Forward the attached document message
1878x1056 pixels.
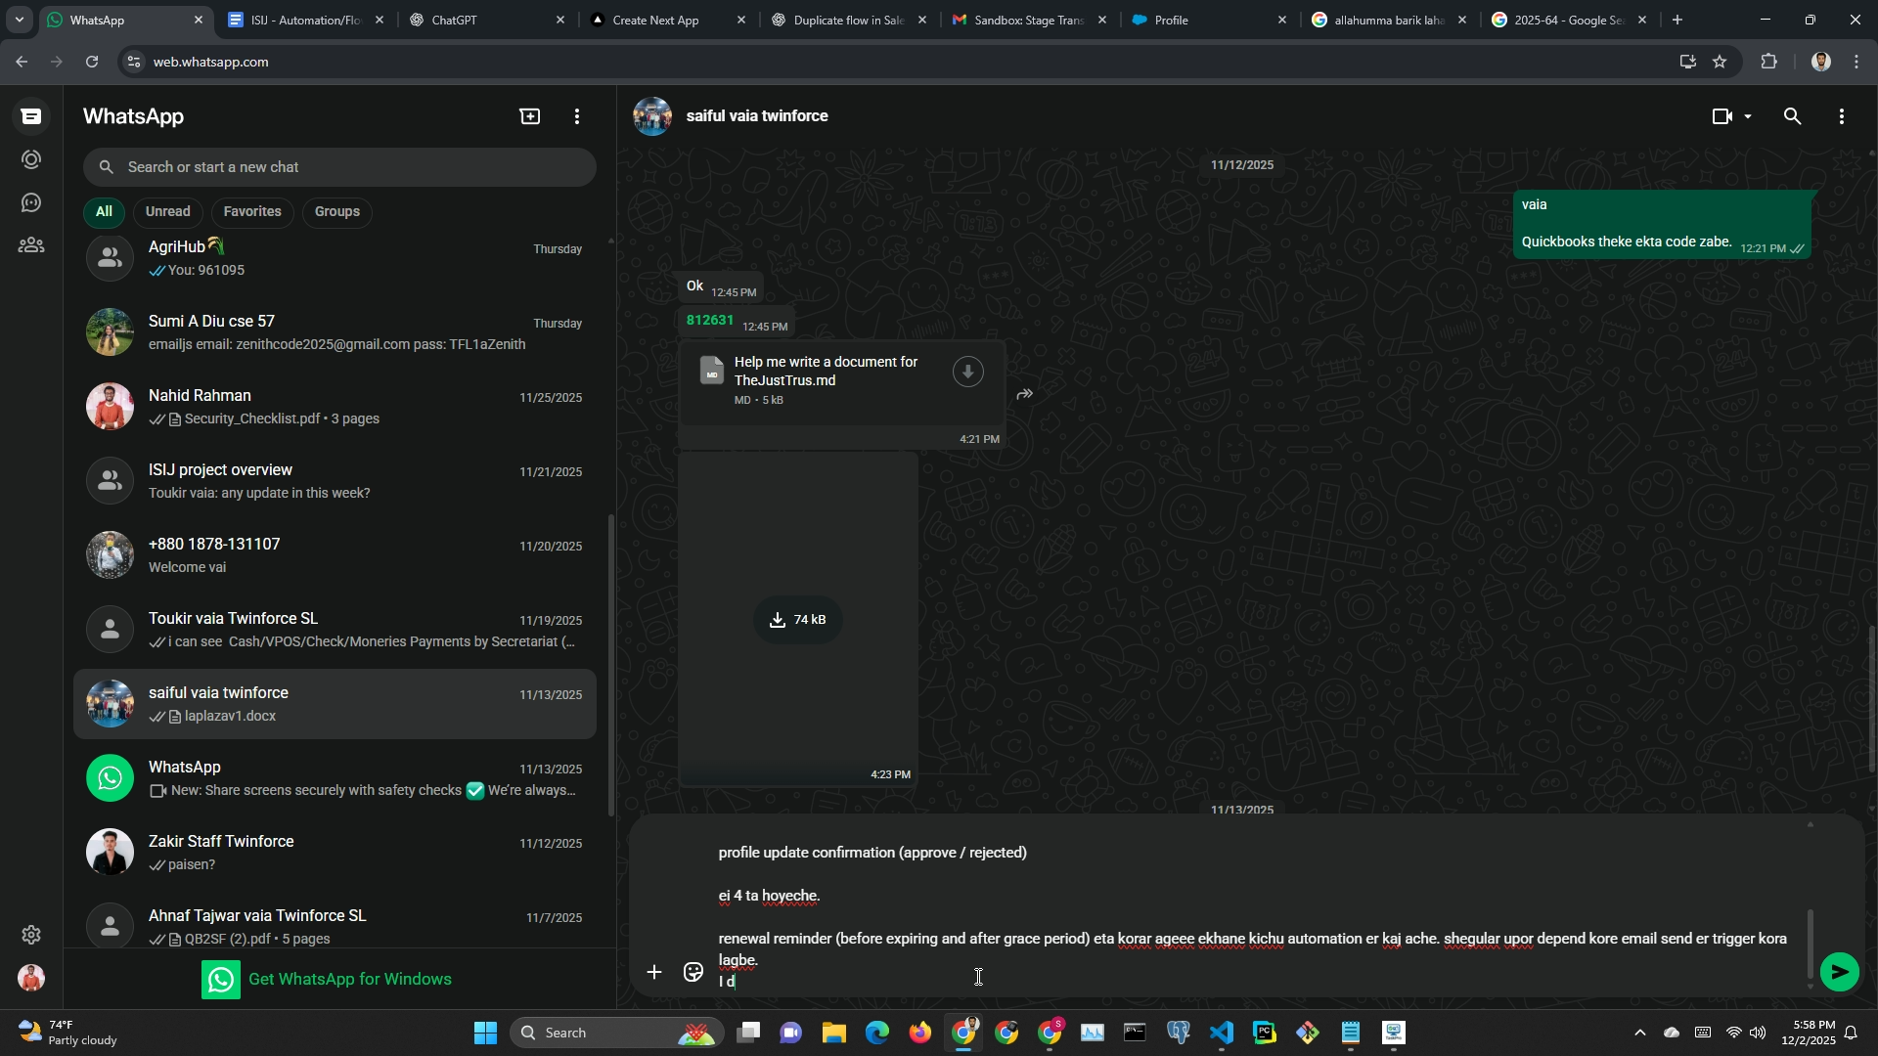tap(1024, 394)
